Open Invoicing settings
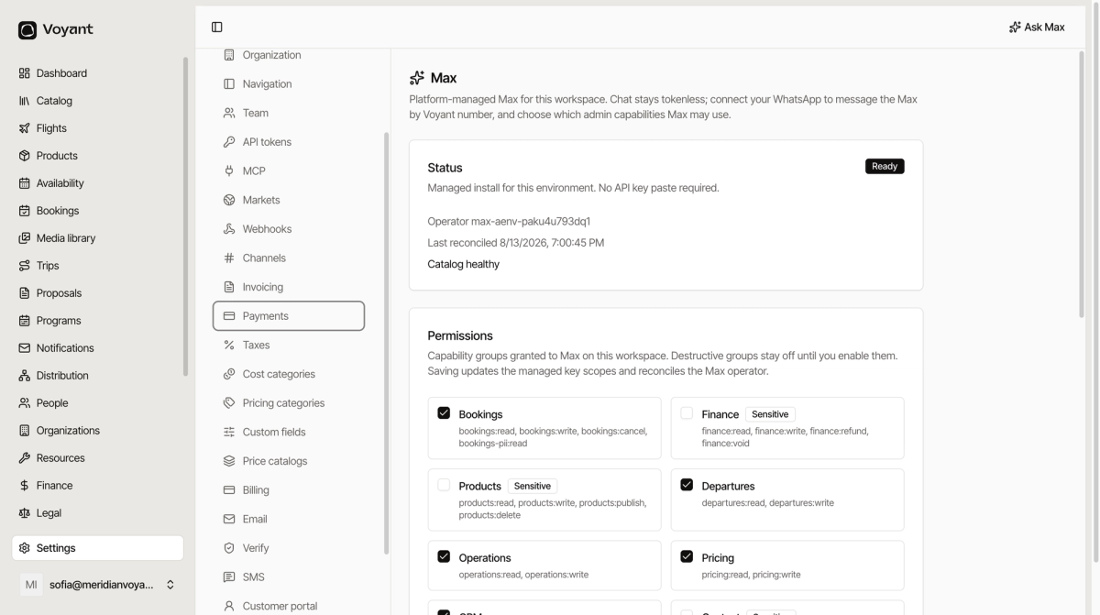This screenshot has height=615, width=1100. coord(289,287)
